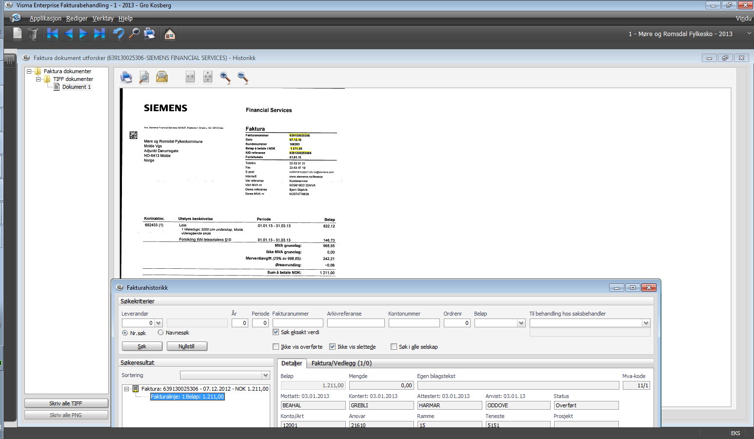Enable Søk i alle selskap checkbox
Viewport: 754px width, 439px height.
(x=394, y=347)
